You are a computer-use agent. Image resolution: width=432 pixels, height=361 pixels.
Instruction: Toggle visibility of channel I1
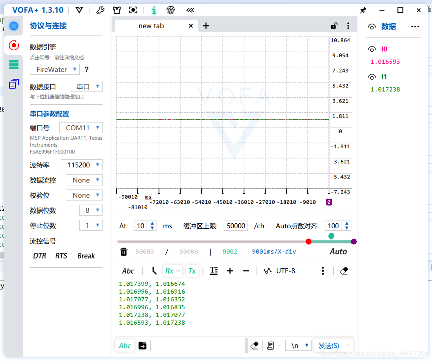[x=372, y=77]
